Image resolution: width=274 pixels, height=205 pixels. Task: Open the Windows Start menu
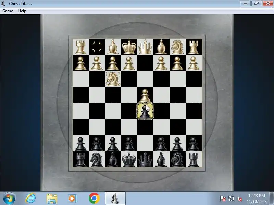pos(9,199)
